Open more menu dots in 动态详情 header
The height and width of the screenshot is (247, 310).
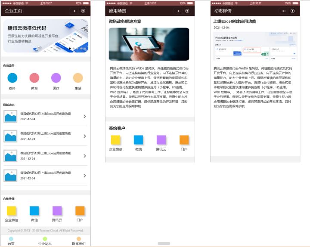tap(284, 11)
